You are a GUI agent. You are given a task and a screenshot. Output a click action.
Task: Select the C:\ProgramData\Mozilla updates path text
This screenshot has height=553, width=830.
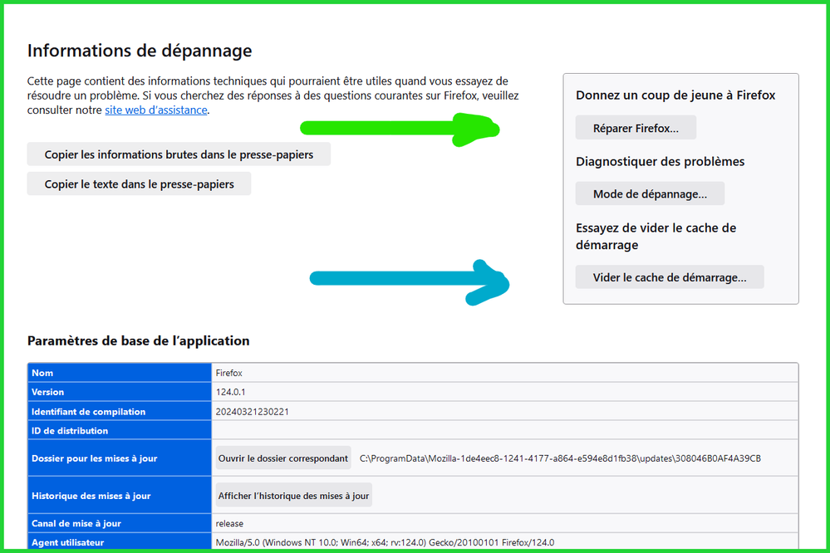(x=560, y=458)
